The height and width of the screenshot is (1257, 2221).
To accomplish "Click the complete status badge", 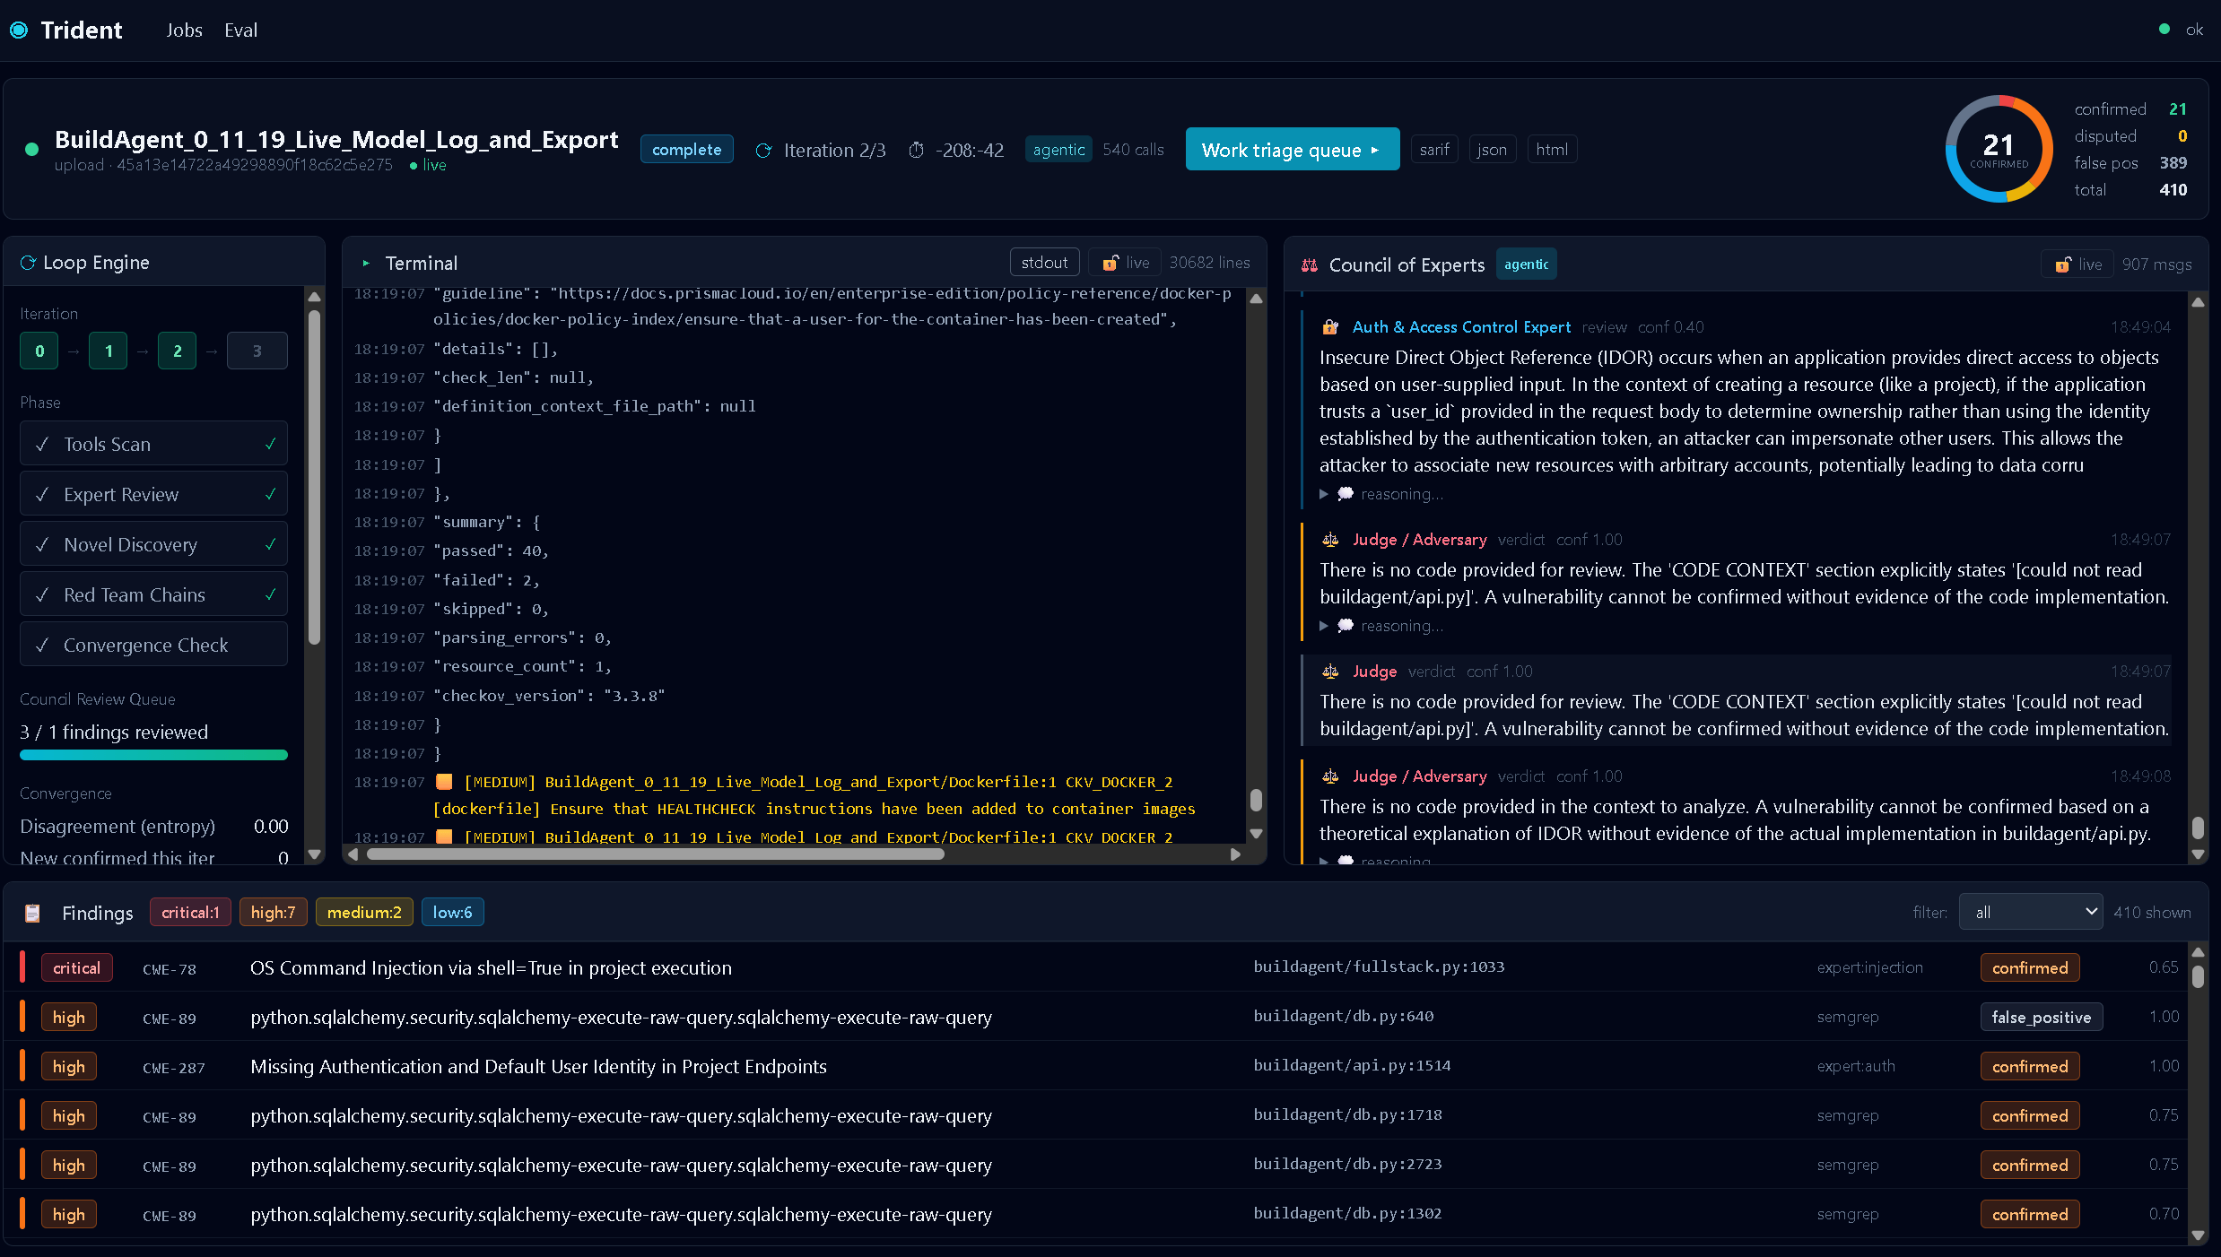I will click(686, 150).
